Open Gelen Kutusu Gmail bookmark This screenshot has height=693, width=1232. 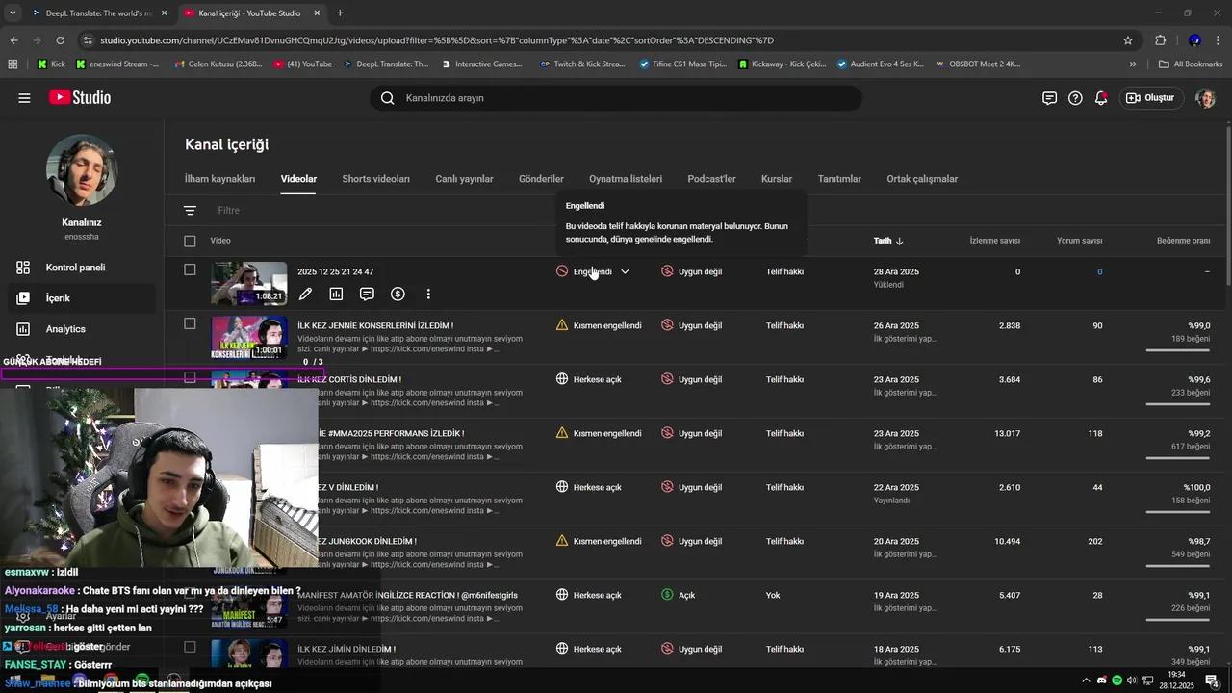click(218, 64)
